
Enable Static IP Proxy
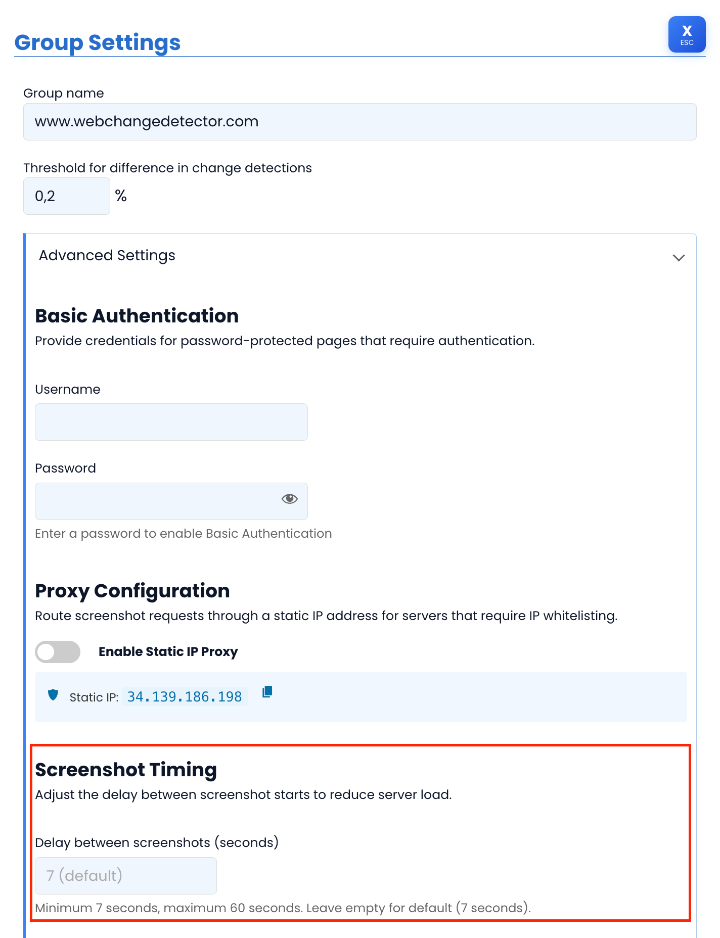point(57,652)
